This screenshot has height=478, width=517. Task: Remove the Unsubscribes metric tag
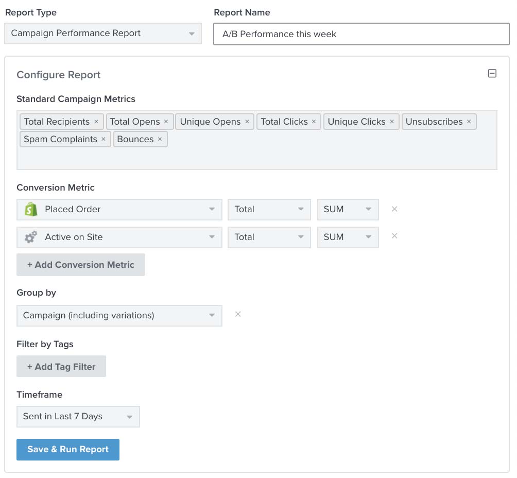tap(469, 122)
